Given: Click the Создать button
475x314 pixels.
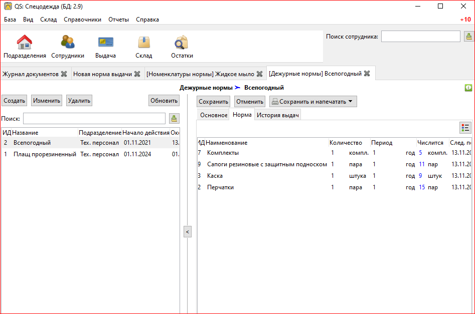Looking at the screenshot, I should tap(15, 101).
